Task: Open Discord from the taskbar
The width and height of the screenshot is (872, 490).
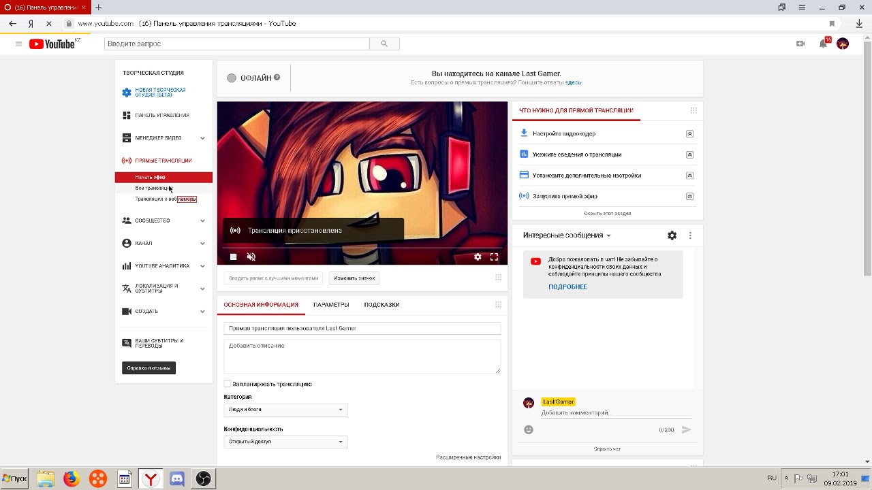Action: (177, 479)
